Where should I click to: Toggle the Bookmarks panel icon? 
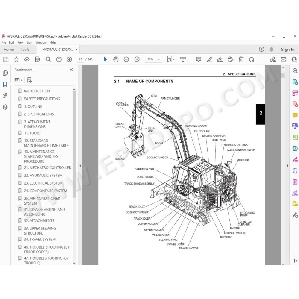pyautogui.click(x=5, y=84)
